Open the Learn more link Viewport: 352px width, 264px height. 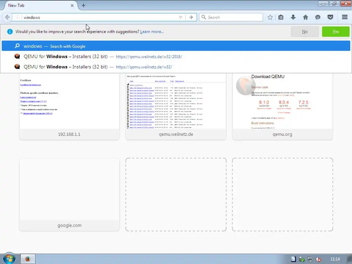[152, 32]
